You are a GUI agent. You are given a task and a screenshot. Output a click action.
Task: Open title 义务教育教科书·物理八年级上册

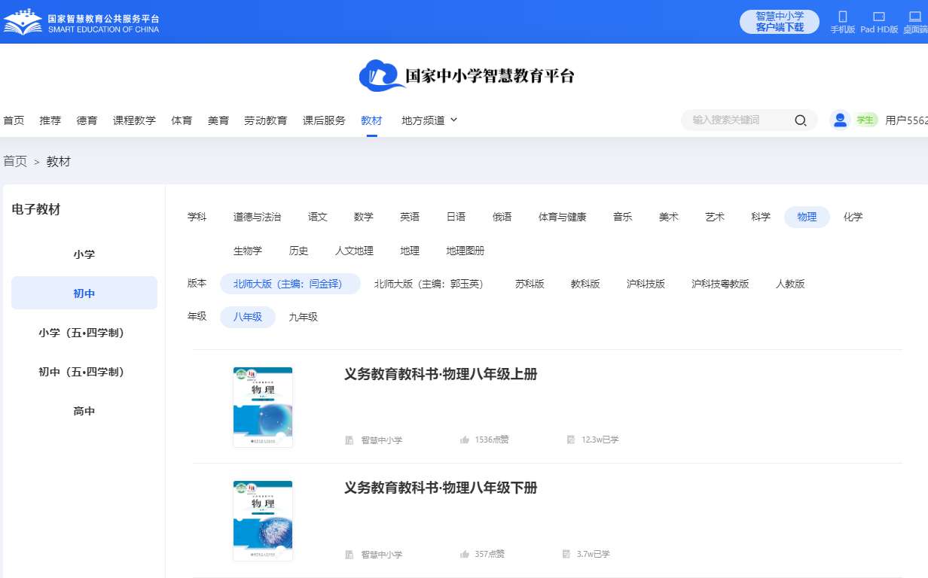(x=441, y=374)
